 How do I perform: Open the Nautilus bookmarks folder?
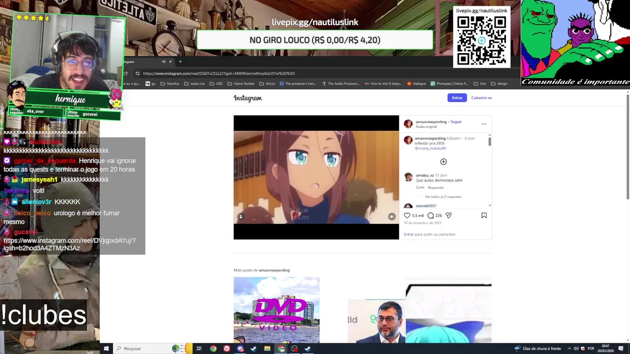(170, 84)
